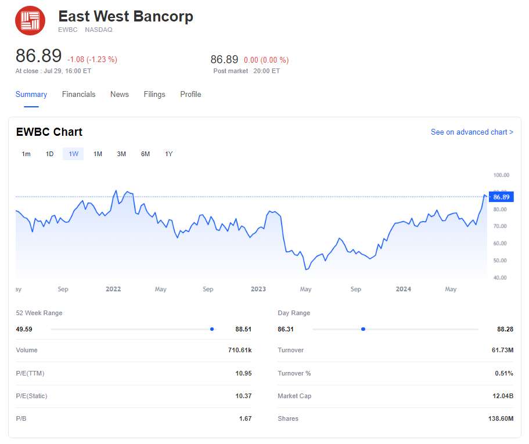Switch chart to 1M interval
Screen dimensions: 529x444
click(x=98, y=154)
